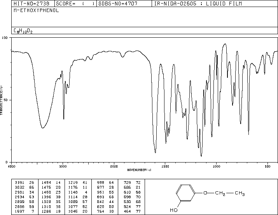Click the 977 peak value in table
Screen dimensions: 278x215
101,187
